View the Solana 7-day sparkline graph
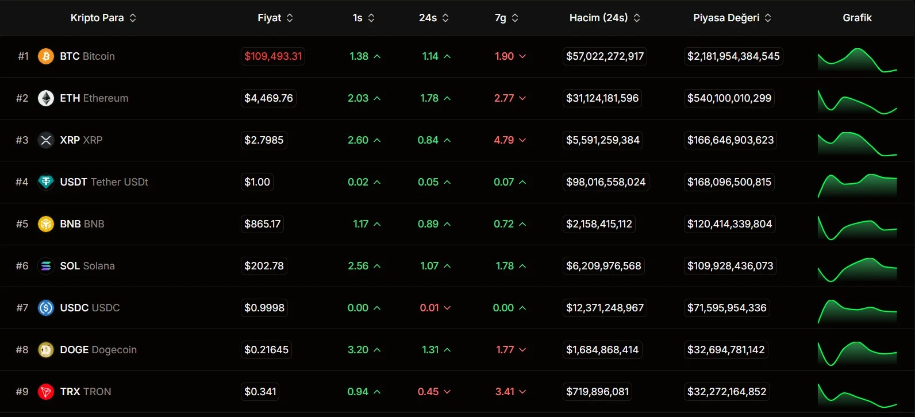 857,270
